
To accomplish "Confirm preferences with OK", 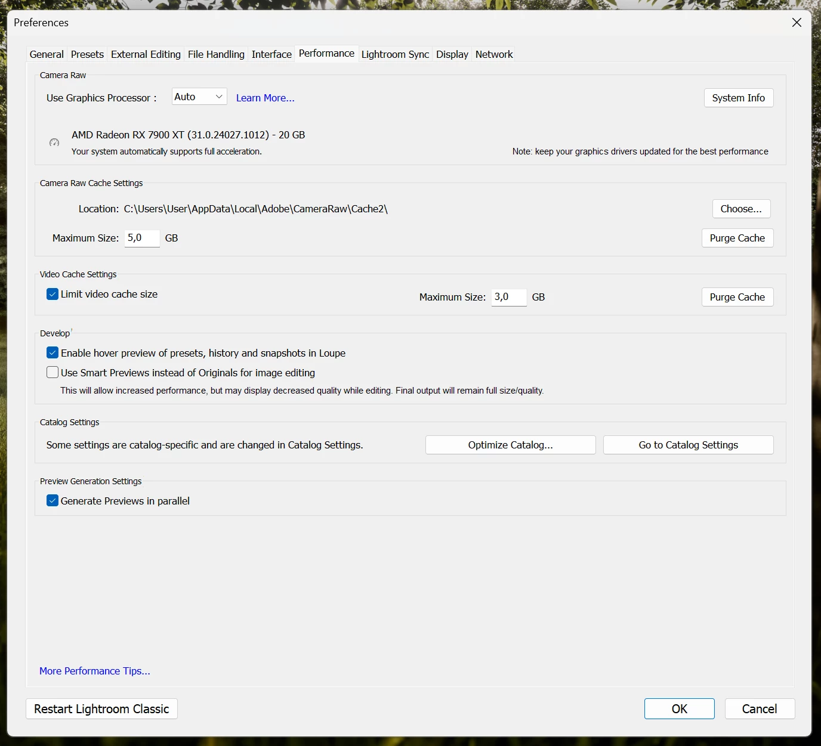I will [x=680, y=709].
